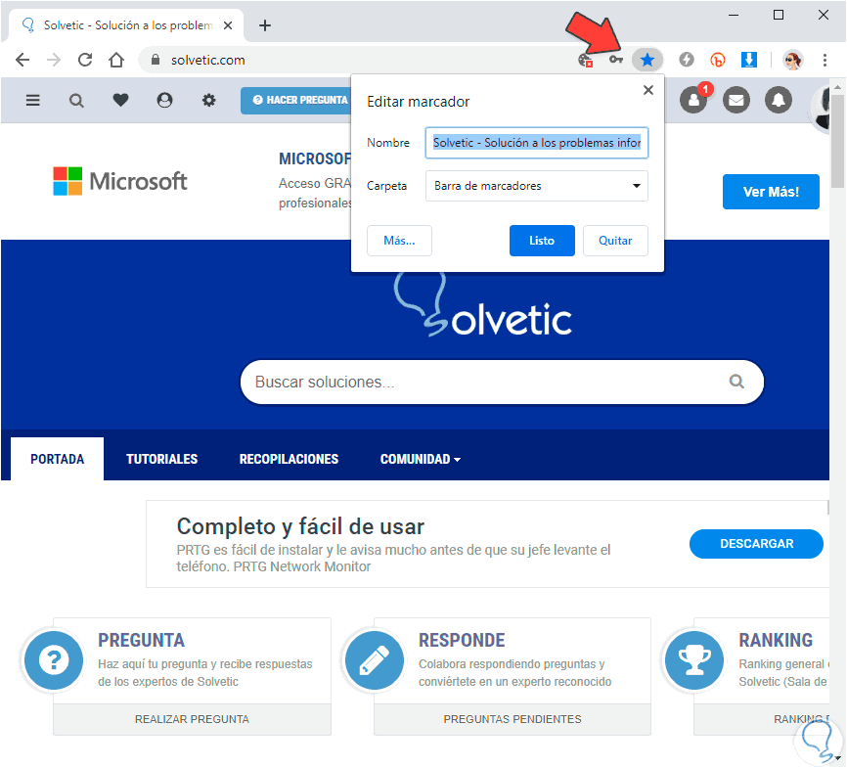Expand the Carpeta dropdown Barra de marcadores

[x=536, y=186]
